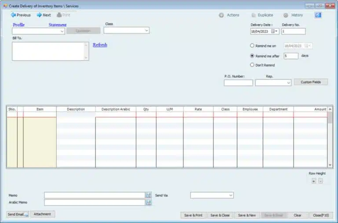Screen dimensions: 338x223
Task: Open the History clock icon
Action: [286, 15]
